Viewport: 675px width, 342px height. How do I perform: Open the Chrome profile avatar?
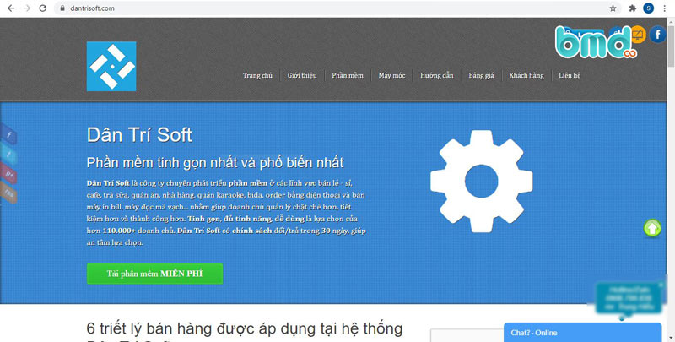tap(648, 8)
